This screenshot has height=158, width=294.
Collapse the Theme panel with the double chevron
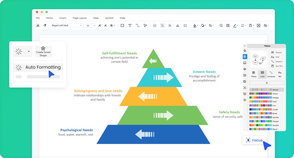pos(245,46)
